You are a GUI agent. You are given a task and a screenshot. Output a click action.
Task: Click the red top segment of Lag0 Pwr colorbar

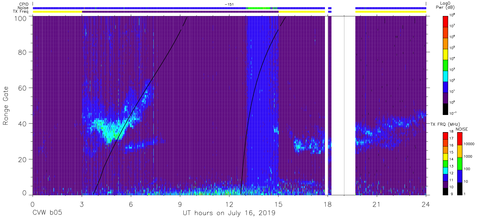click(x=446, y=21)
